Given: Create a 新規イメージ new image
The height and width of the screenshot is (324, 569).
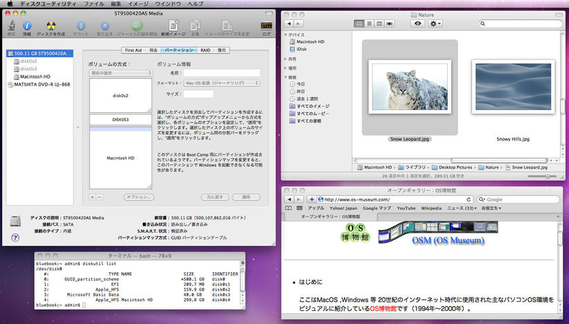Looking at the screenshot, I should [x=173, y=26].
